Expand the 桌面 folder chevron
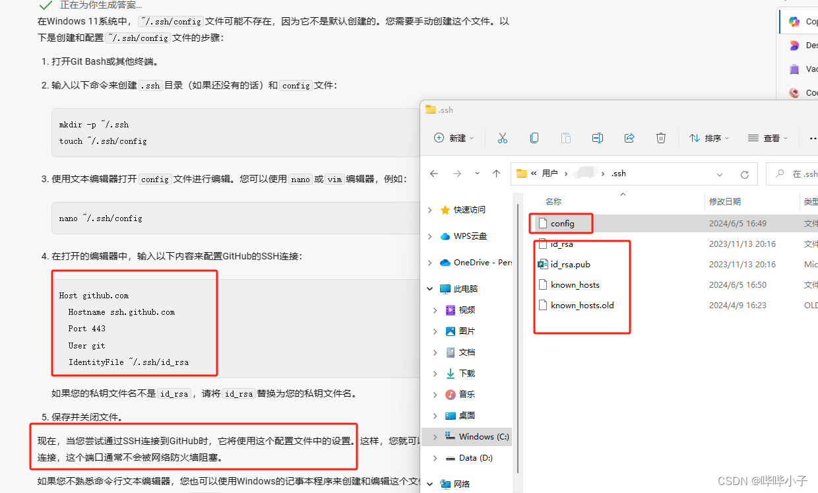Image resolution: width=818 pixels, height=493 pixels. tap(435, 416)
